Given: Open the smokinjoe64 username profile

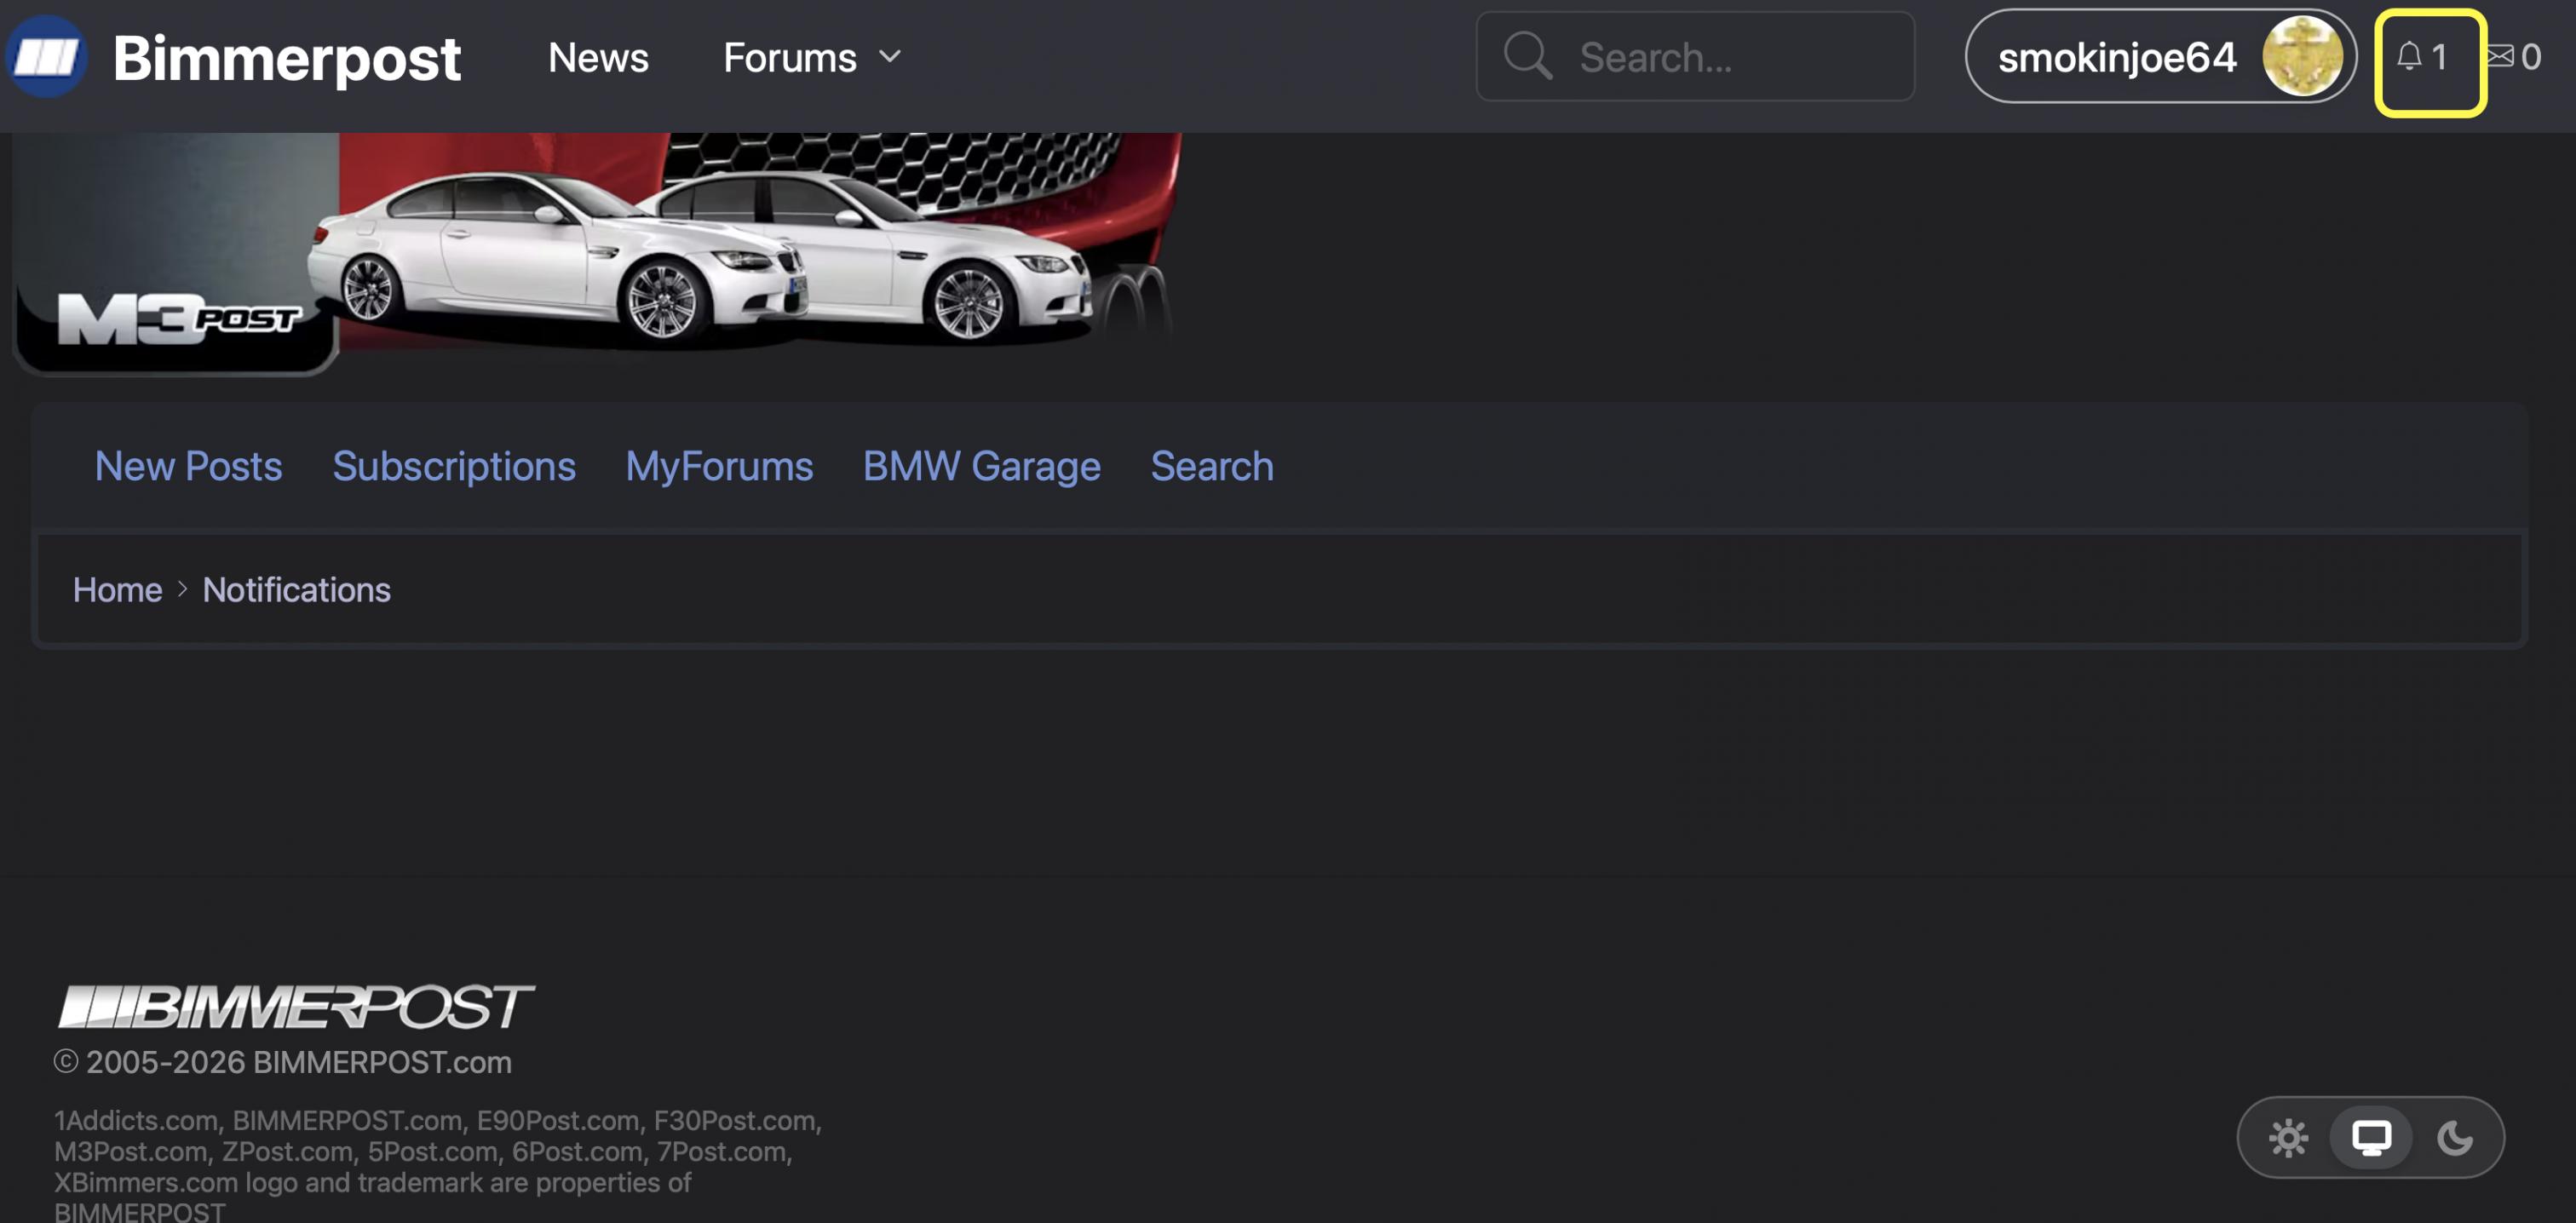Looking at the screenshot, I should (x=2117, y=57).
